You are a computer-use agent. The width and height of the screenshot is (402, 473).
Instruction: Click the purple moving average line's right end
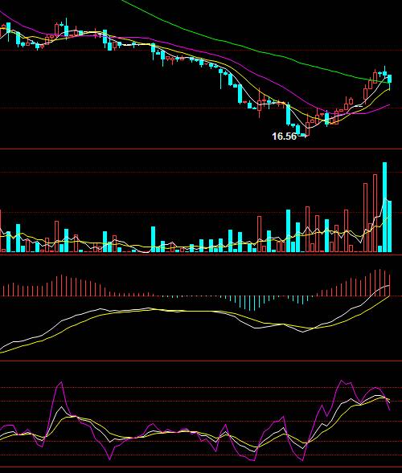tap(389, 105)
